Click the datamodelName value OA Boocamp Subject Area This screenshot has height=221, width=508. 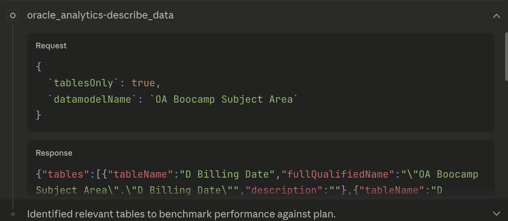coord(224,99)
